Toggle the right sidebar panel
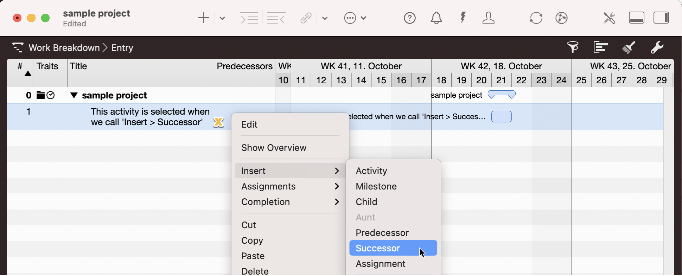 [661, 18]
